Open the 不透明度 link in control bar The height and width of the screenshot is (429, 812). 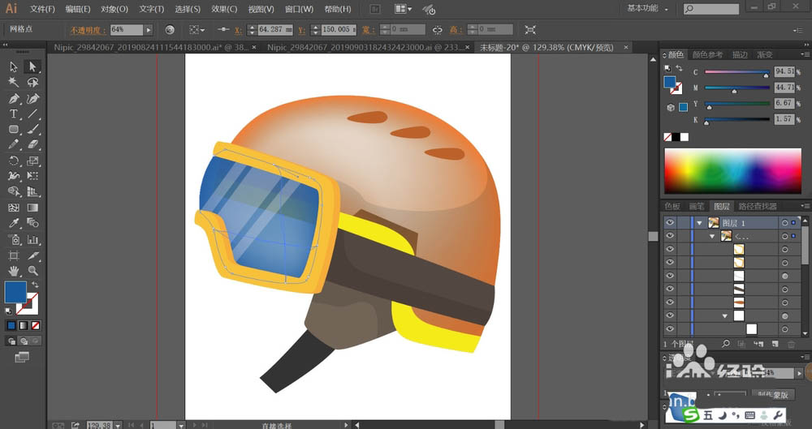pos(88,30)
